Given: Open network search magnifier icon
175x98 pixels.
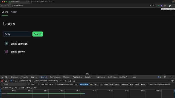Looking at the screenshot, I should (15, 81).
